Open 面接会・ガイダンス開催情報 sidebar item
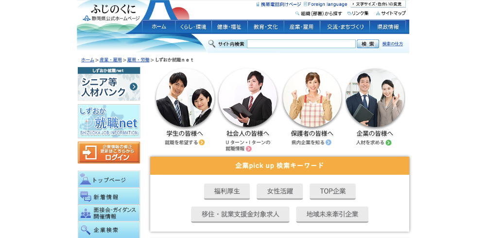Screen dimensions: 486x238 click(x=109, y=213)
